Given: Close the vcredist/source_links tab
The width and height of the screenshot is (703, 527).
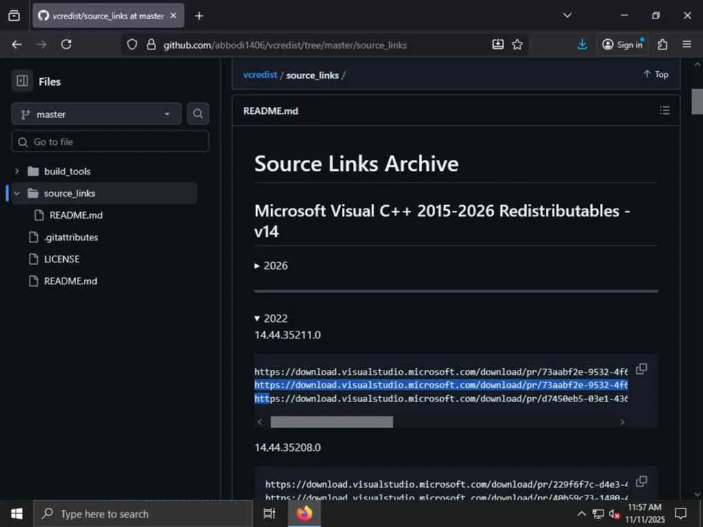Looking at the screenshot, I should [174, 16].
